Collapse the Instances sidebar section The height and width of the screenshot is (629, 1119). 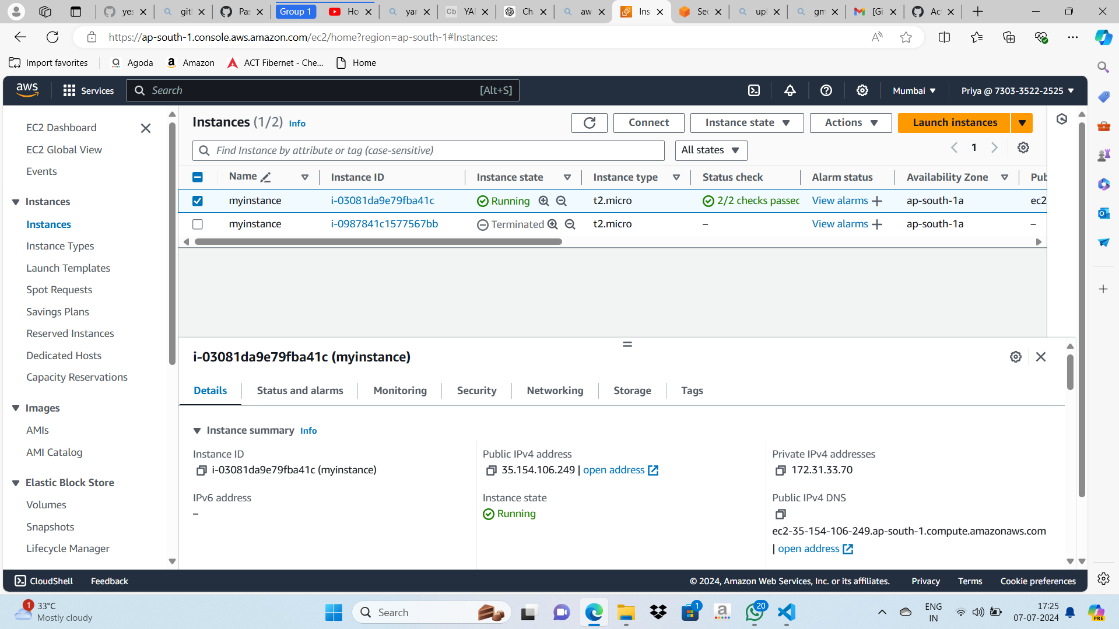[16, 202]
